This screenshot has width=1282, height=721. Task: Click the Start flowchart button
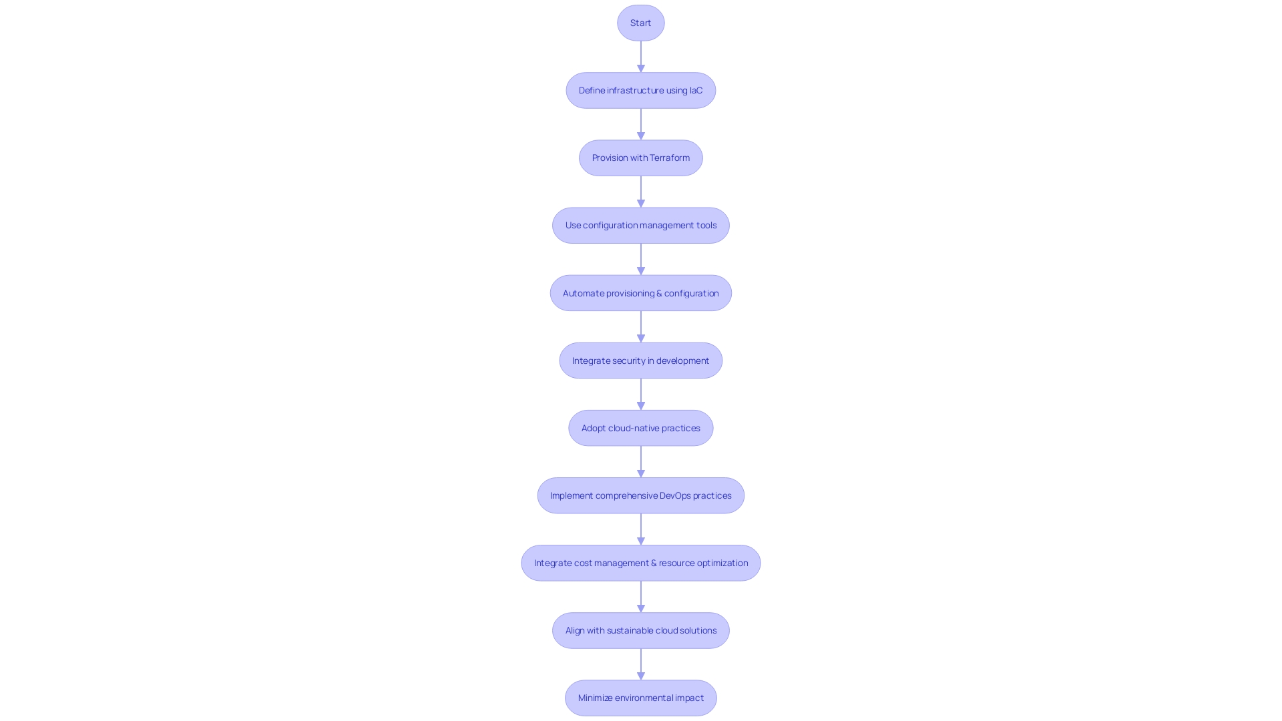pos(641,22)
